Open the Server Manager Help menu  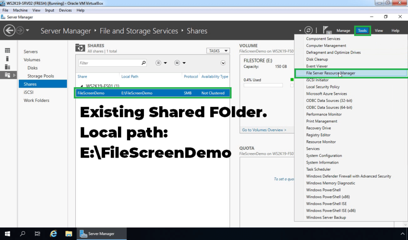[x=395, y=30]
